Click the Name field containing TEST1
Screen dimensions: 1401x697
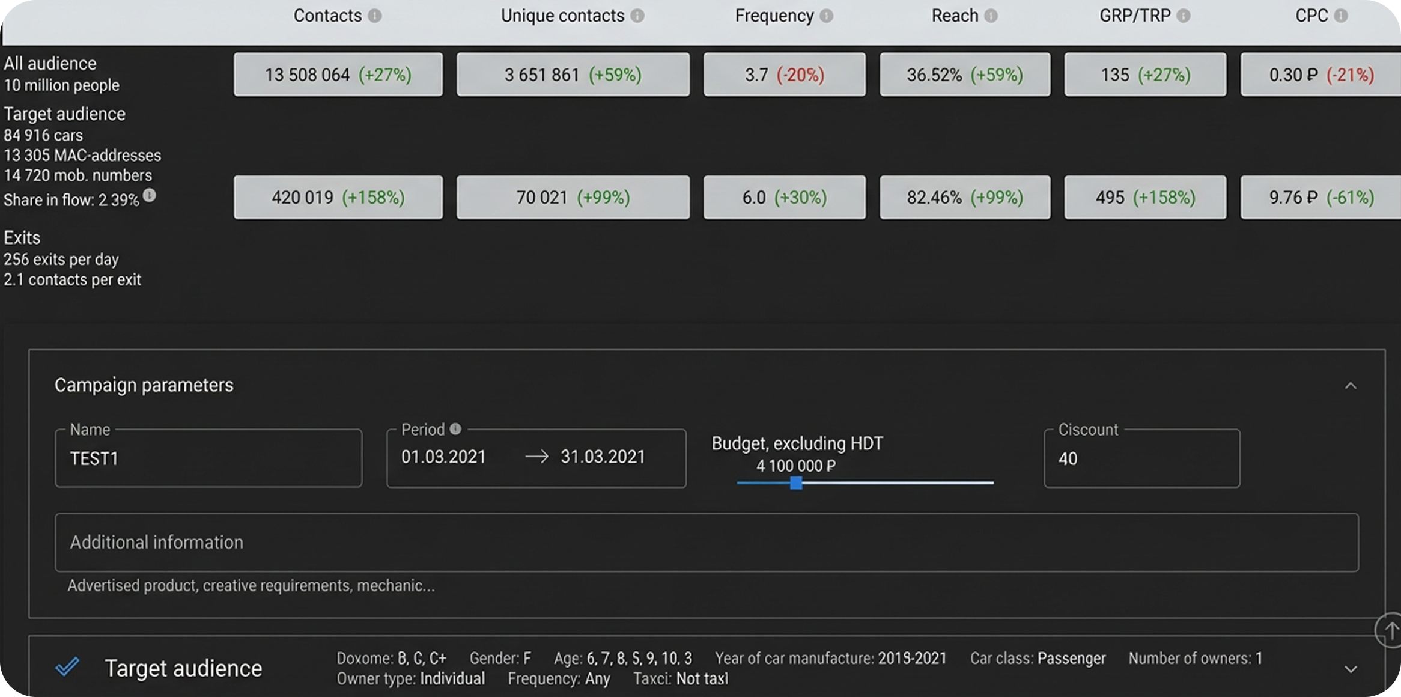(208, 458)
